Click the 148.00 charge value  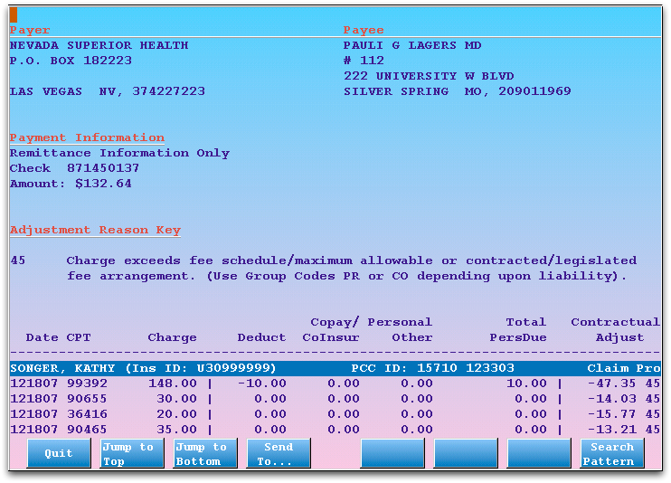173,384
